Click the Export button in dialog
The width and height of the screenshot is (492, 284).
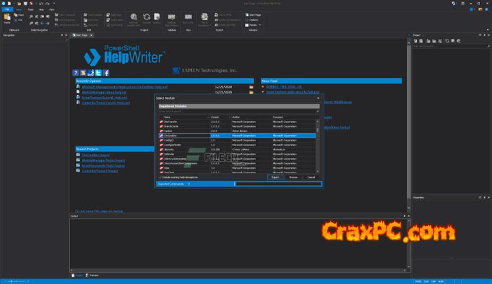(x=275, y=177)
